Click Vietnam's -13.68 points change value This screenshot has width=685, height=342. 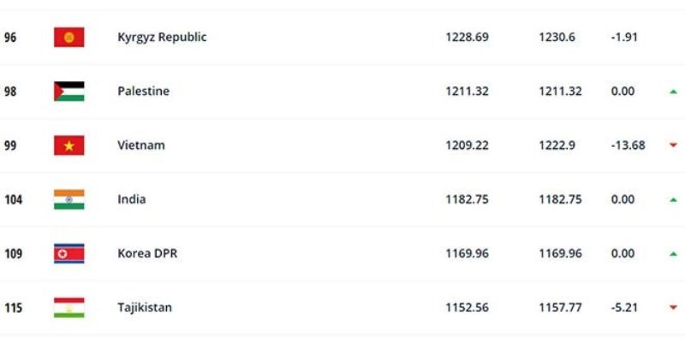tap(628, 145)
